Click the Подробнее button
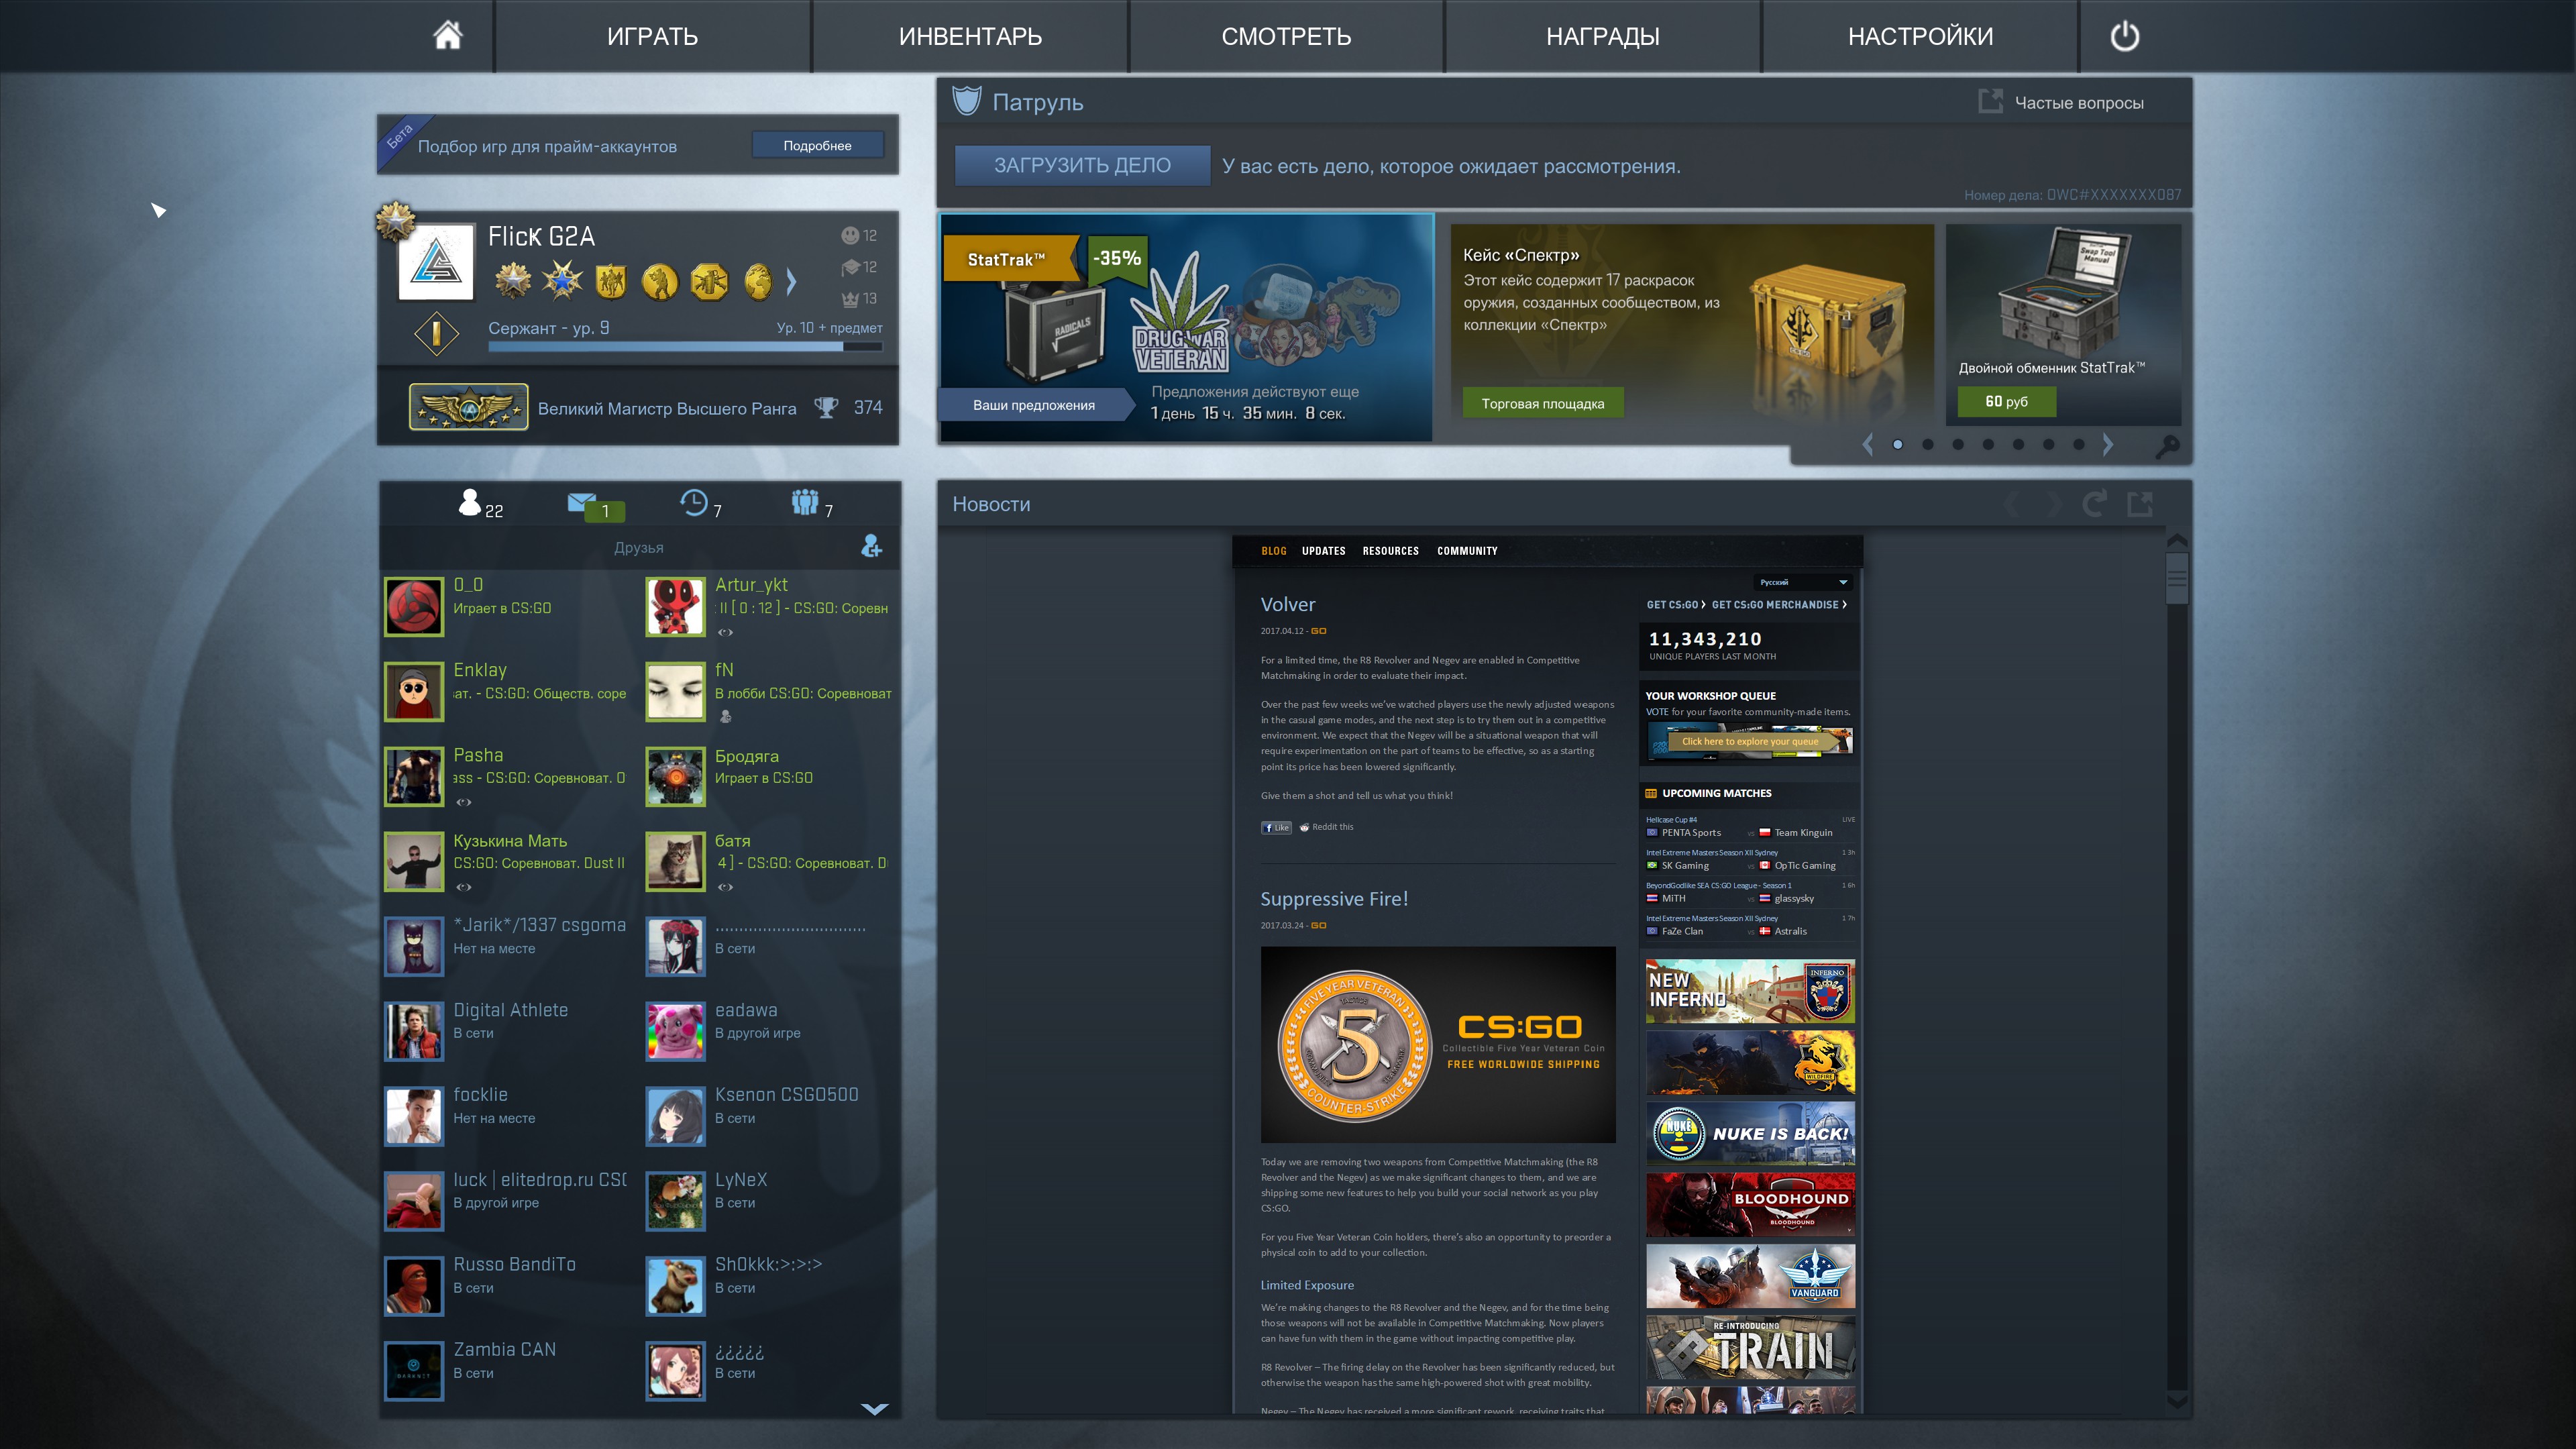Image resolution: width=2576 pixels, height=1449 pixels. (817, 146)
